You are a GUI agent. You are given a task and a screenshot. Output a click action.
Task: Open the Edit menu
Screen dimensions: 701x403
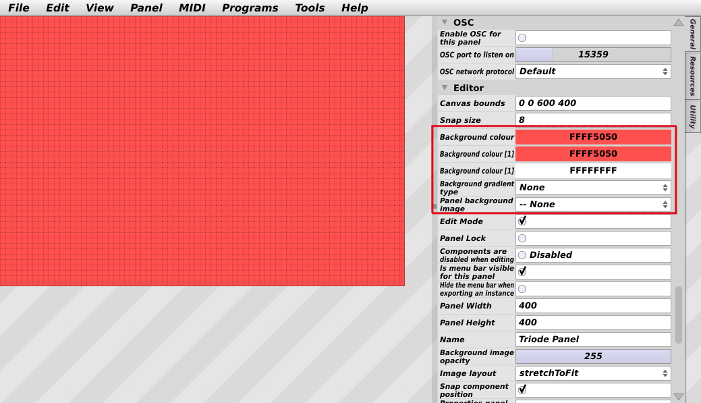57,7
